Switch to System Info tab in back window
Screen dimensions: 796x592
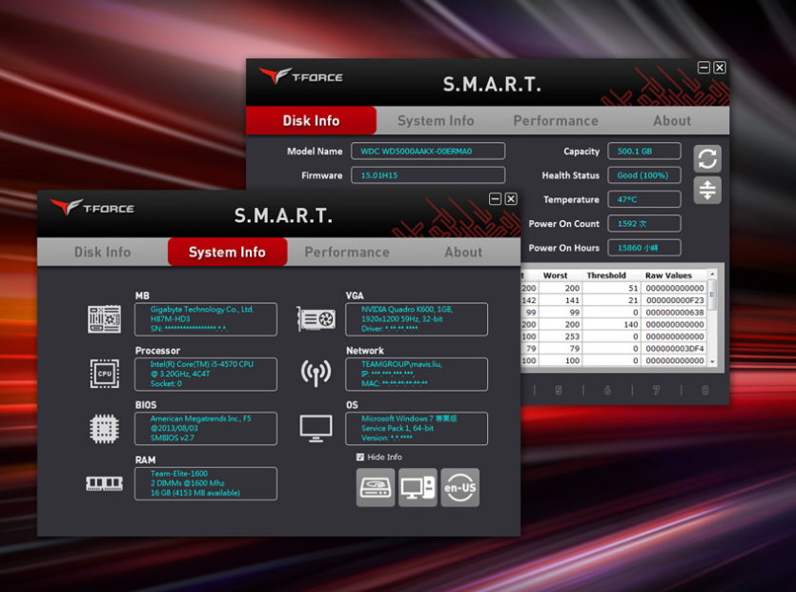pyautogui.click(x=436, y=120)
